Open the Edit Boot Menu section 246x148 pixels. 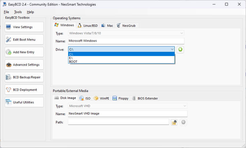[x=24, y=40]
